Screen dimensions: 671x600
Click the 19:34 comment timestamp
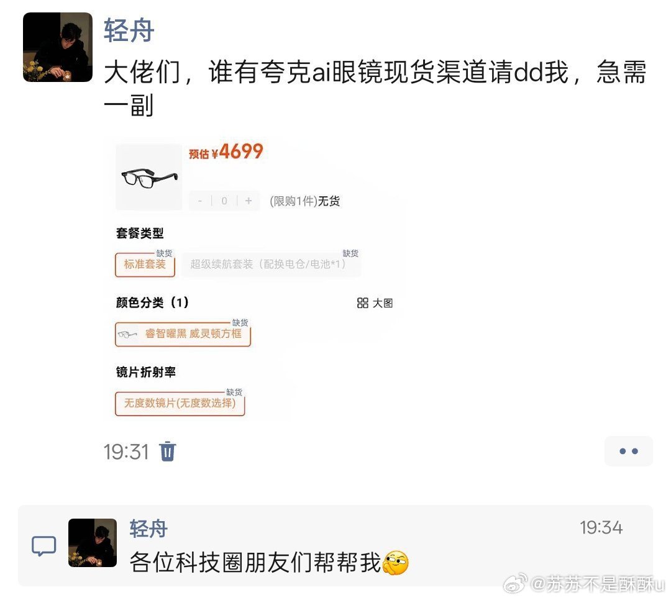[601, 527]
